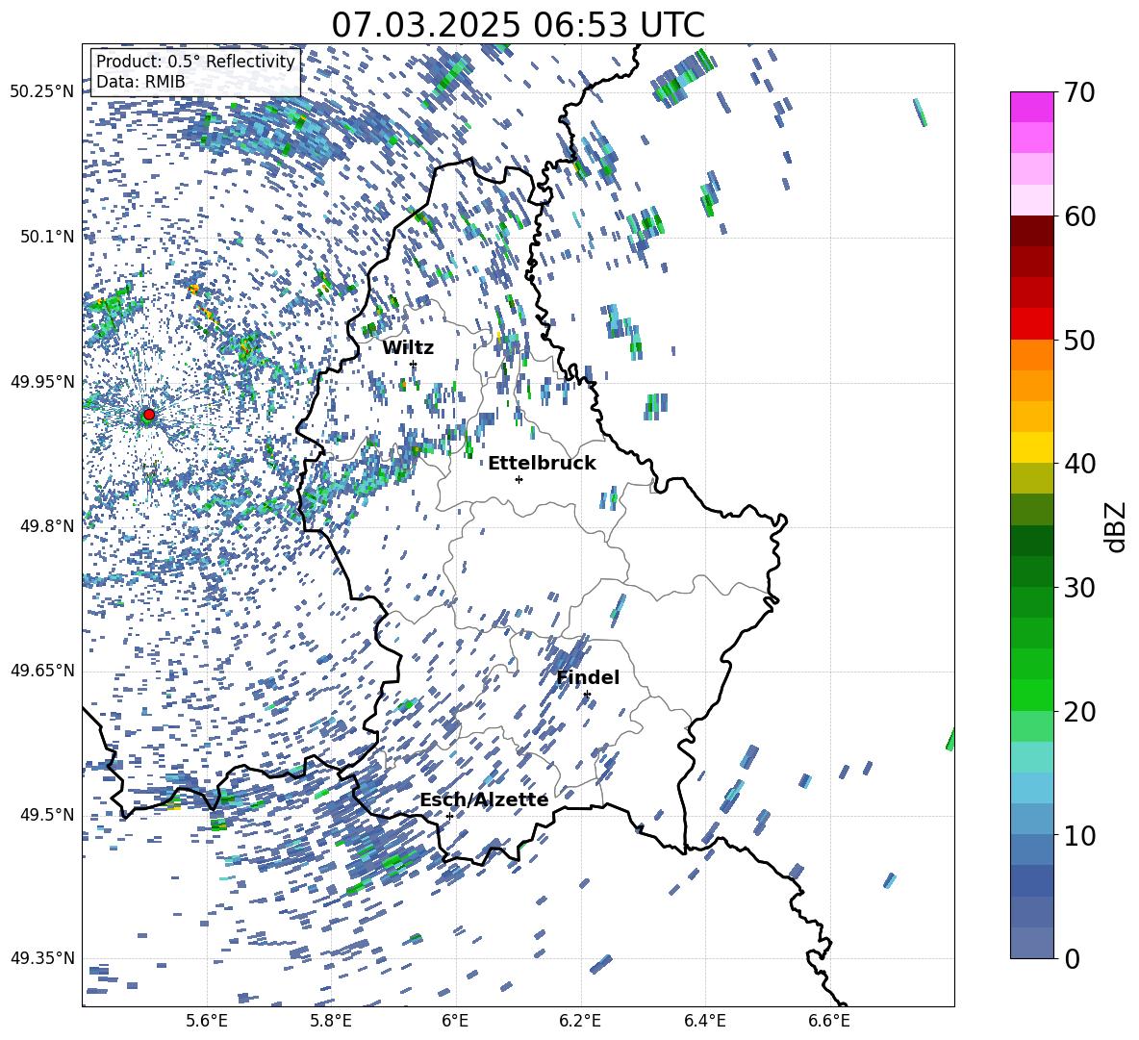This screenshot has height=1040, width=1139.
Task: Click the 5.6°E longitude label
Action: pos(207,1021)
